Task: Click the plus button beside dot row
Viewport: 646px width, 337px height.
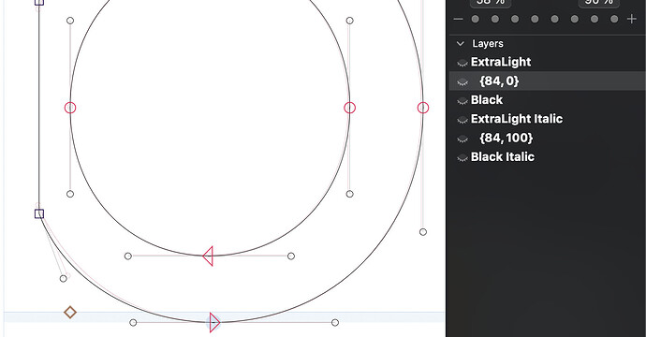Action: (632, 19)
